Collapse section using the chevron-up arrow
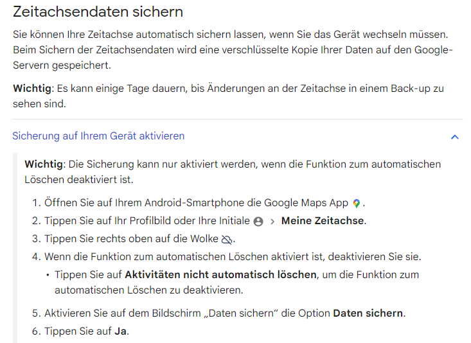This screenshot has height=343, width=471. point(455,137)
